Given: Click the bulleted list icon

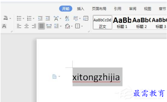Looking at the screenshot, I should point(19,18).
